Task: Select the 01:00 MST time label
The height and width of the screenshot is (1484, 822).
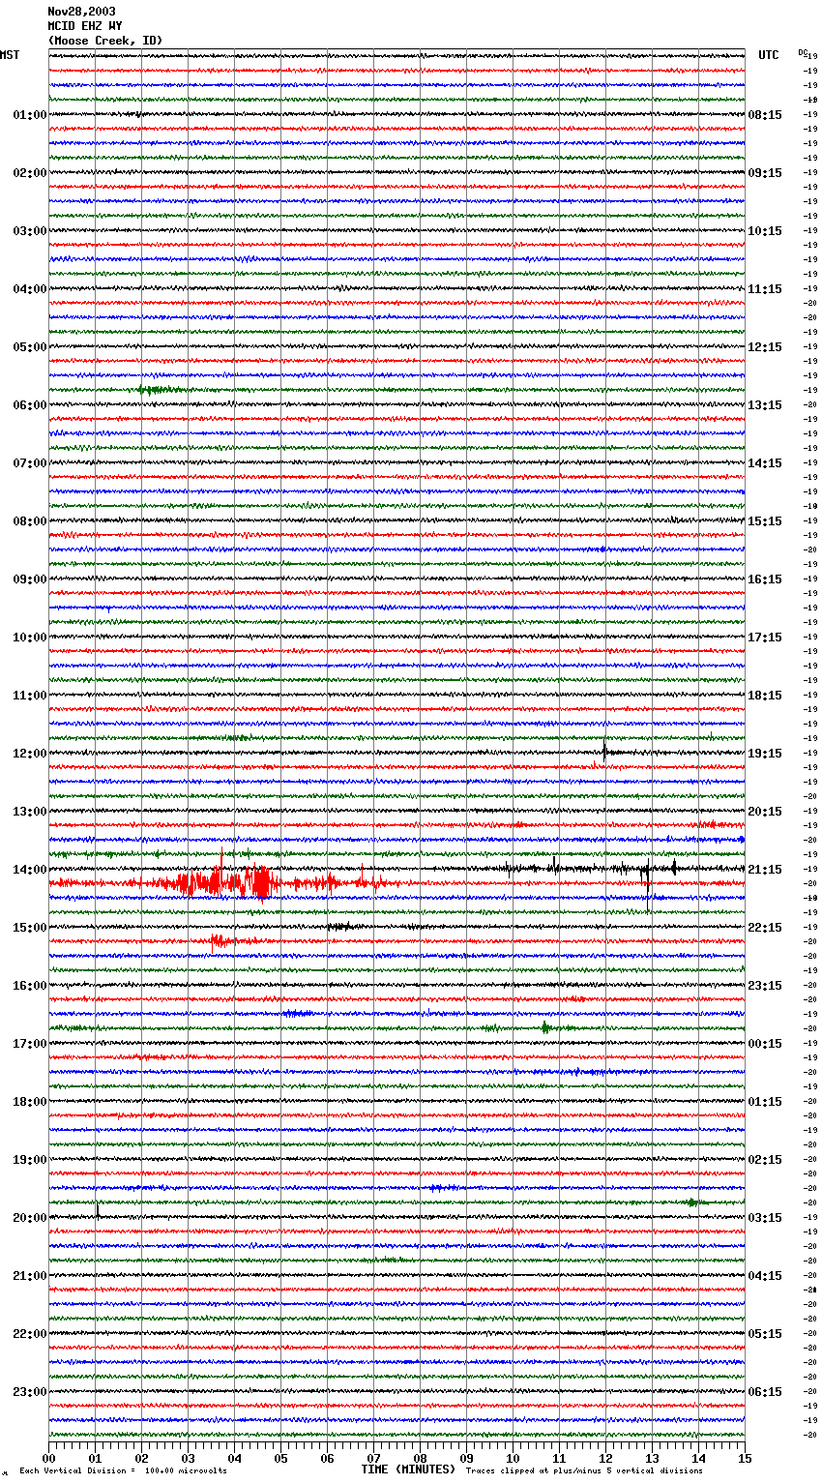Action: (x=29, y=115)
